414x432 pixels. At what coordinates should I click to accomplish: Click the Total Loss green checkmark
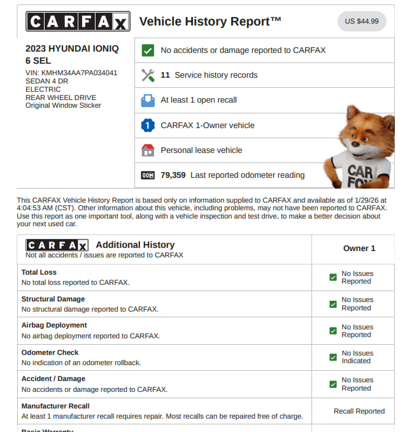(333, 278)
